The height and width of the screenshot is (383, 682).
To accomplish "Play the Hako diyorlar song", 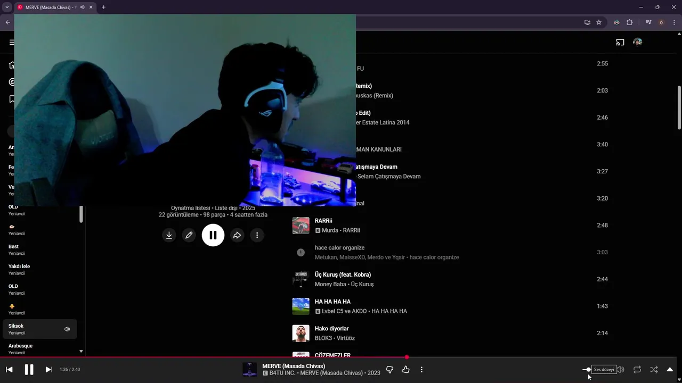I will tap(332, 329).
